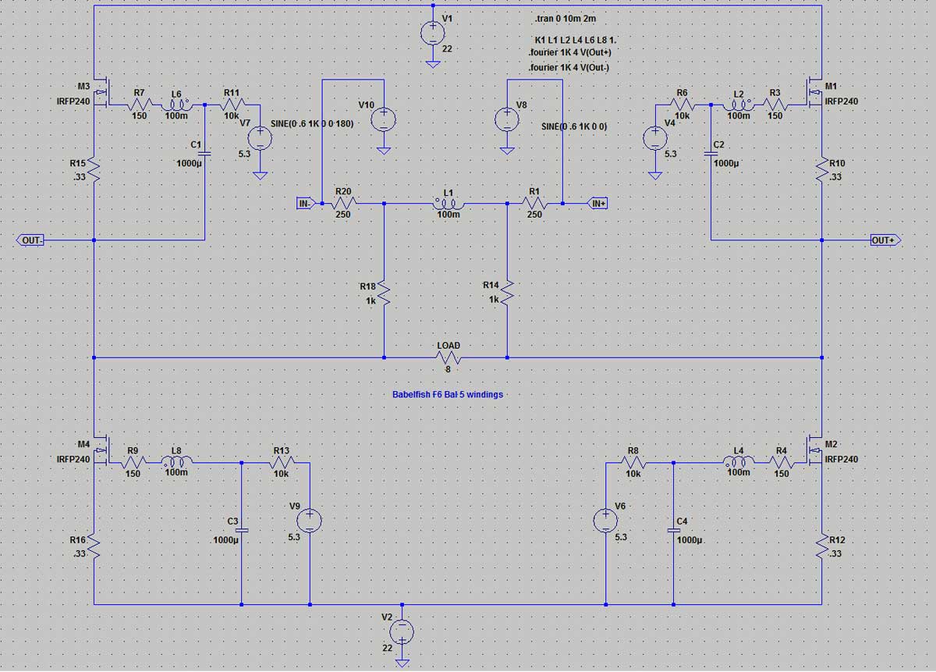This screenshot has width=936, height=672.
Task: Click resistor R8 symbol
Action: click(x=633, y=462)
